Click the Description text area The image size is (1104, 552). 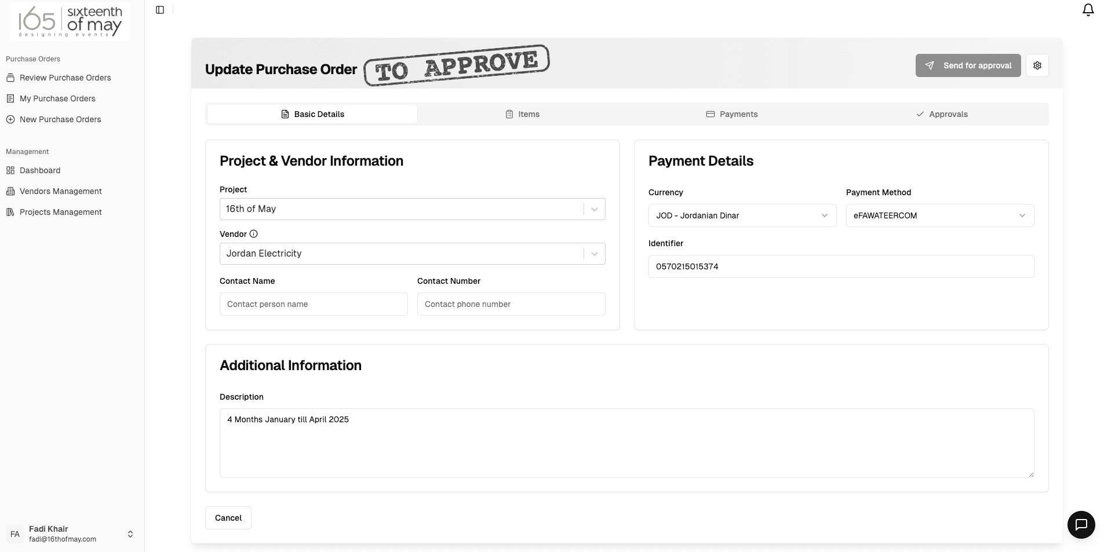(626, 443)
